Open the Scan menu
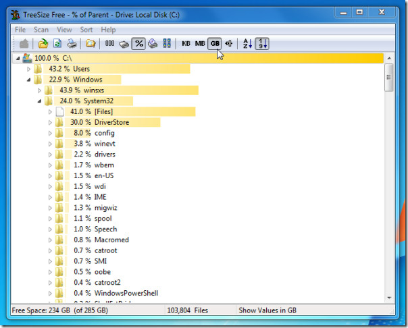Viewport: 408px width, 328px height. point(41,30)
